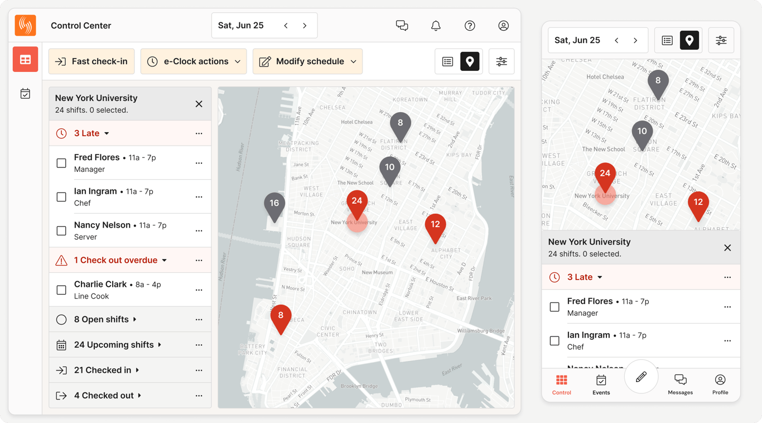The height and width of the screenshot is (423, 762).
Task: Go to previous day in mobile date picker
Action: [x=616, y=40]
